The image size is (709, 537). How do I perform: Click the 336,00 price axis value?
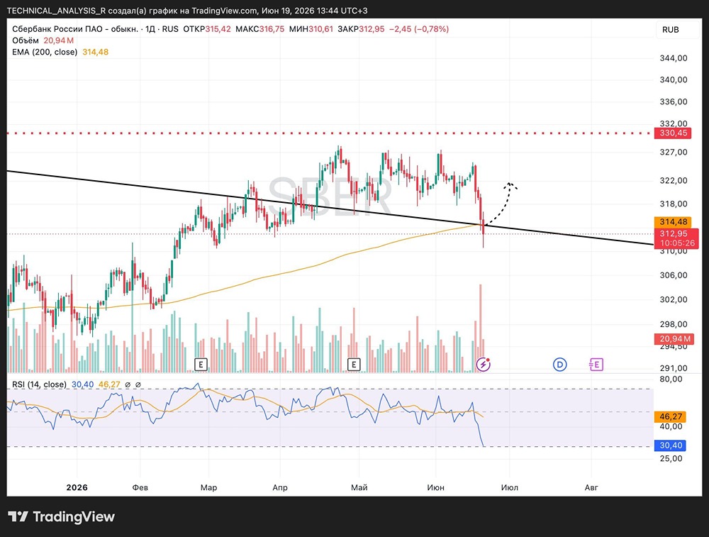(674, 101)
